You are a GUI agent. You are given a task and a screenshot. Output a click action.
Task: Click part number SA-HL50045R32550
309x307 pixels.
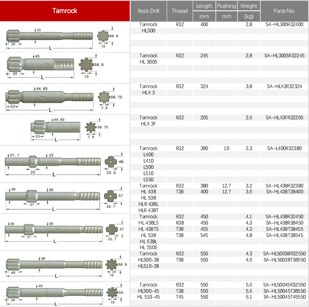pyautogui.click(x=284, y=285)
